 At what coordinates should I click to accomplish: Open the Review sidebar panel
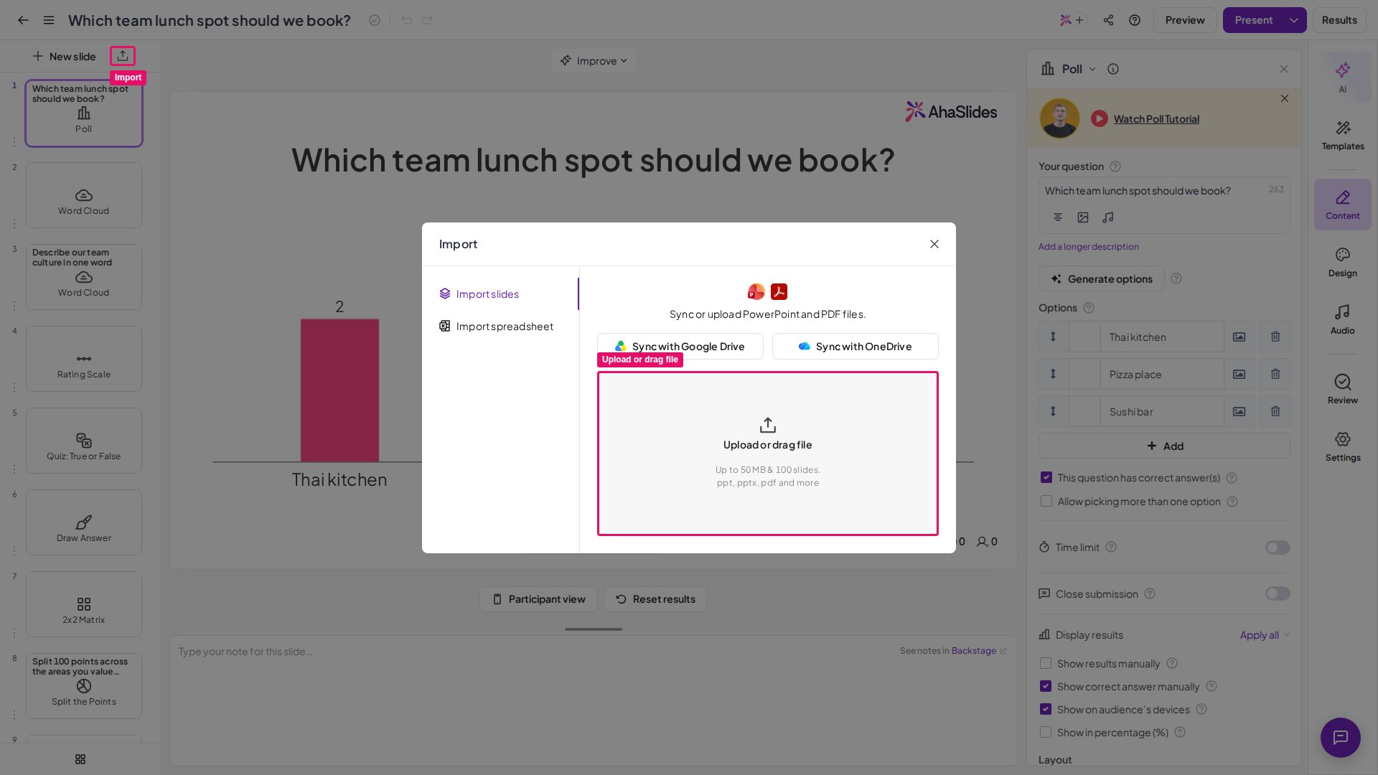pos(1343,389)
